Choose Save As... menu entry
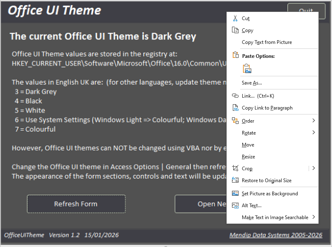332x247 pixels. click(272, 83)
